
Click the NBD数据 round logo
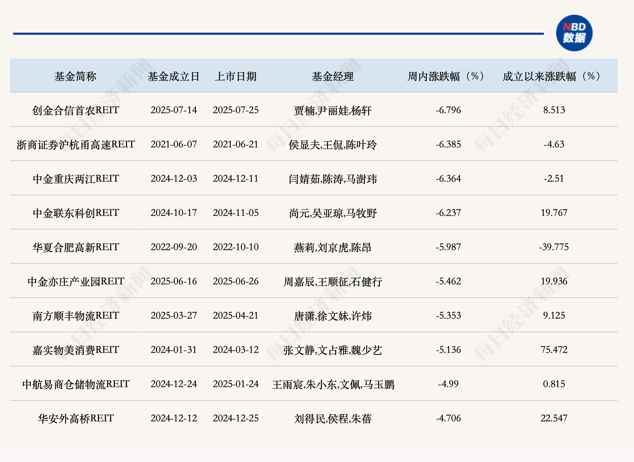click(x=574, y=33)
